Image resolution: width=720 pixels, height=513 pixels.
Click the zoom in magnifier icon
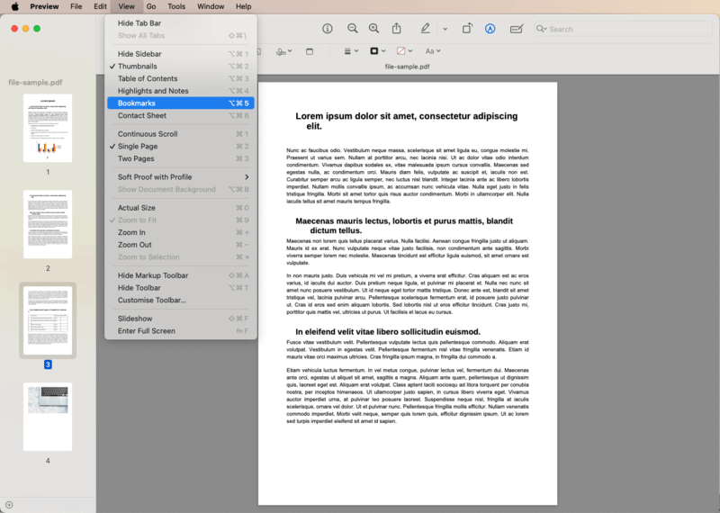pyautogui.click(x=373, y=29)
